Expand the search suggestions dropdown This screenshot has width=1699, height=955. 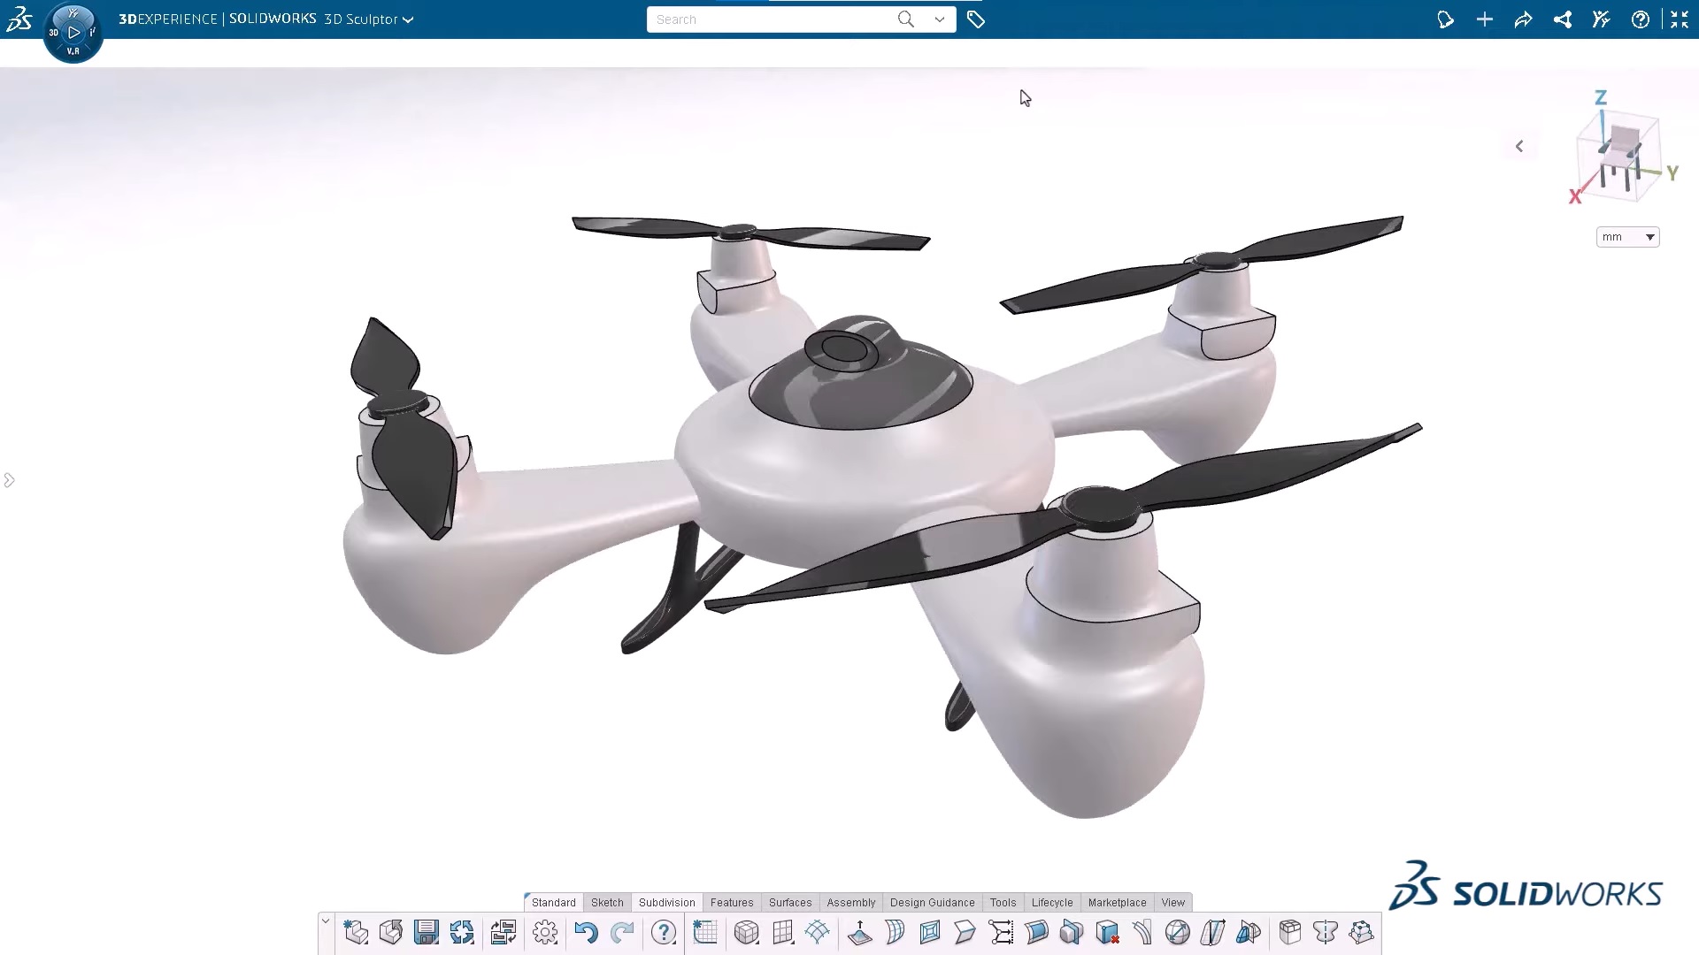(940, 19)
